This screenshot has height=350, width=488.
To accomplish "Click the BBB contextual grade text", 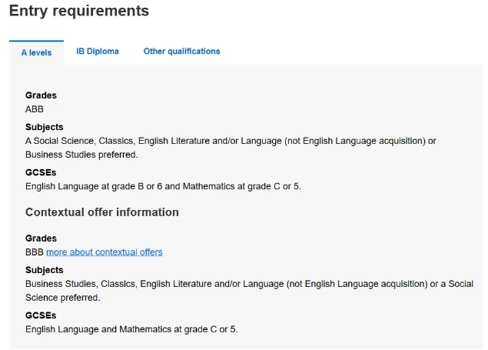I will tap(35, 252).
